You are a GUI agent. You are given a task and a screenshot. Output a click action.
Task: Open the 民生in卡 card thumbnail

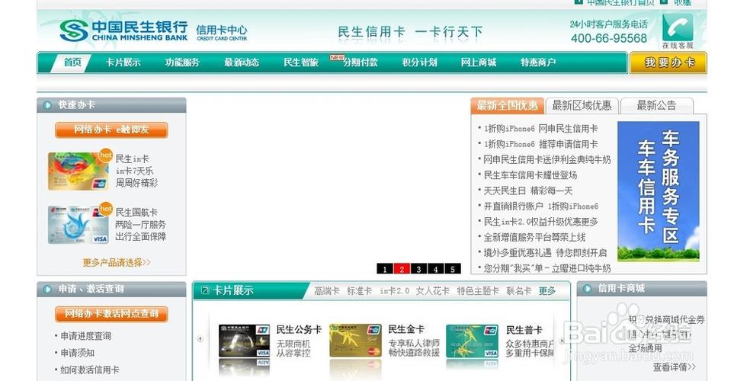[79, 171]
